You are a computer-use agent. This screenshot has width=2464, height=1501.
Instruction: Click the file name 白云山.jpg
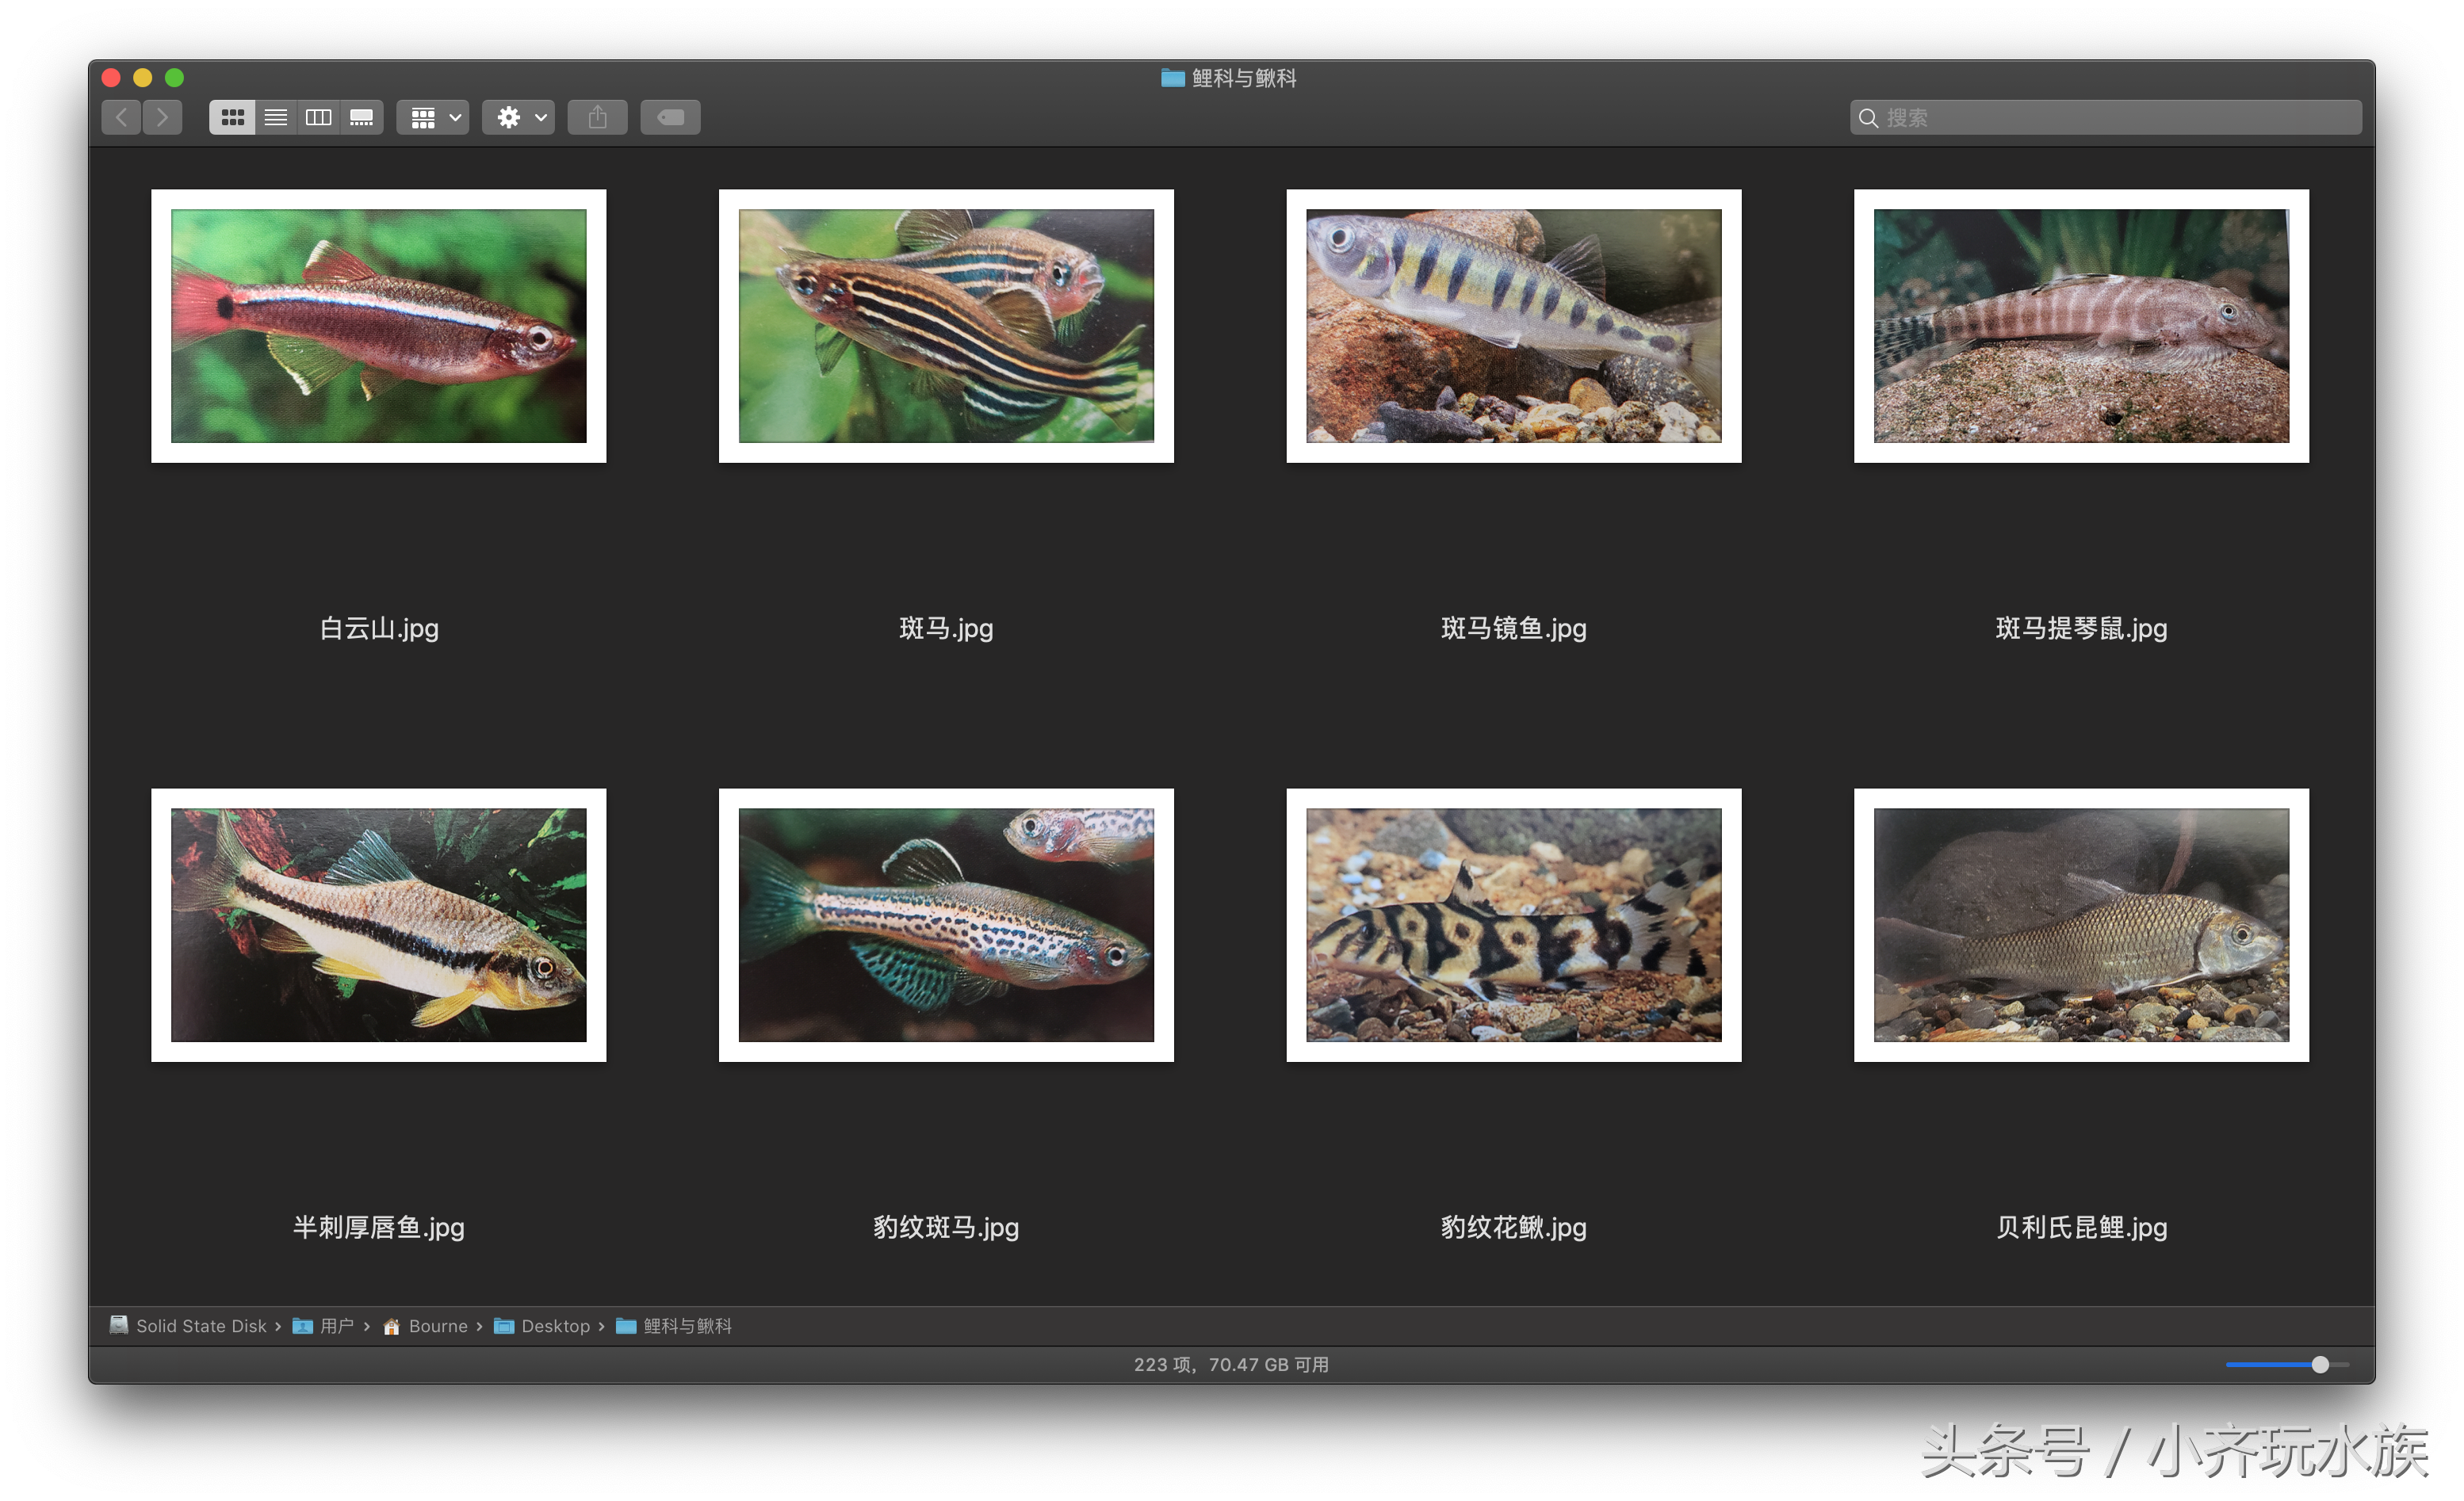[379, 628]
